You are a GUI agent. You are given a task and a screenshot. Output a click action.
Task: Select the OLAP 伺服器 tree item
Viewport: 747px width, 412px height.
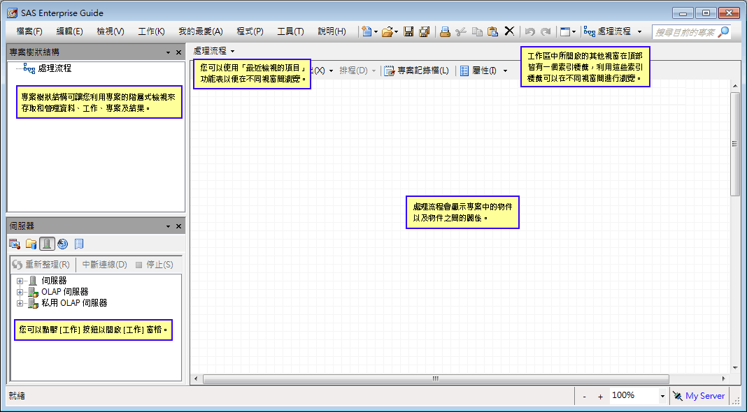tap(65, 292)
